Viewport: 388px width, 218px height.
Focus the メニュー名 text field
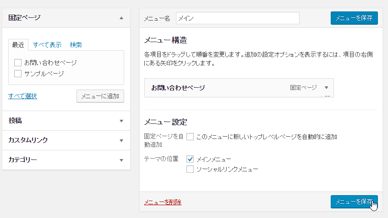237,18
